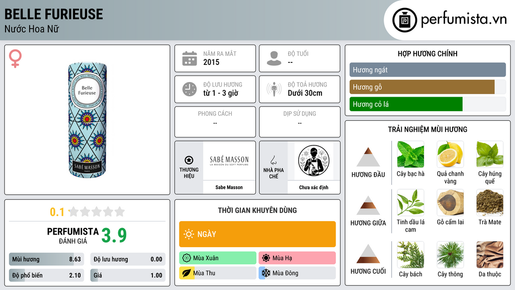Click the Hương cỏ lá accord bar

(427, 104)
